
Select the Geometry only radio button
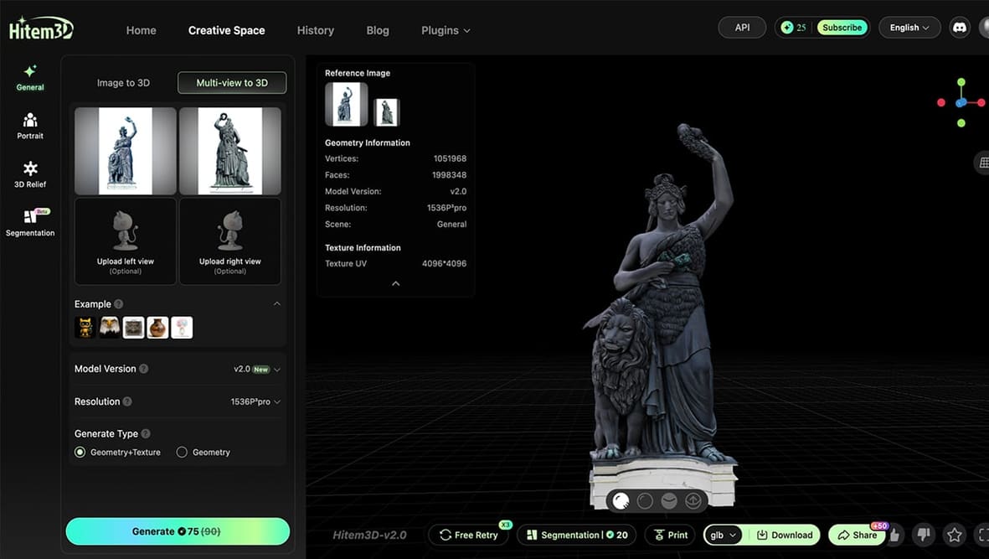[x=182, y=452]
